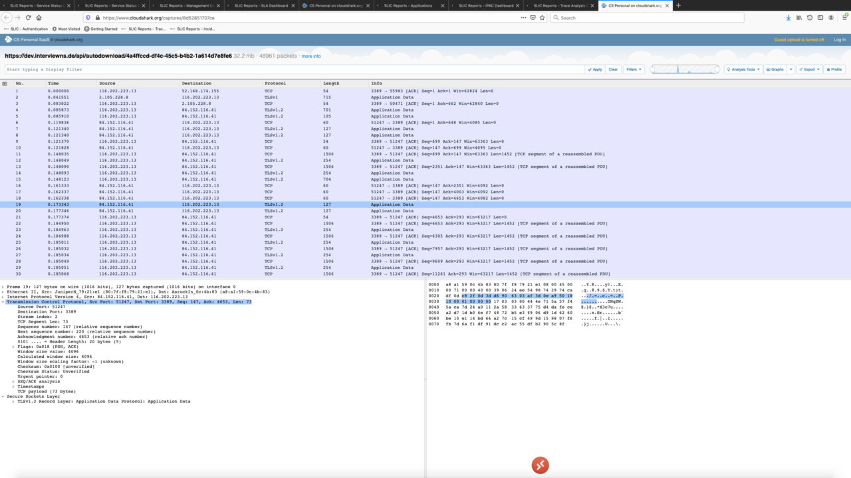851x478 pixels.
Task: Select packet row number 30
Action: [x=425, y=274]
